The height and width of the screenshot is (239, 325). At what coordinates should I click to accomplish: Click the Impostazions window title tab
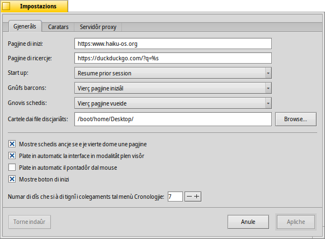click(x=35, y=6)
